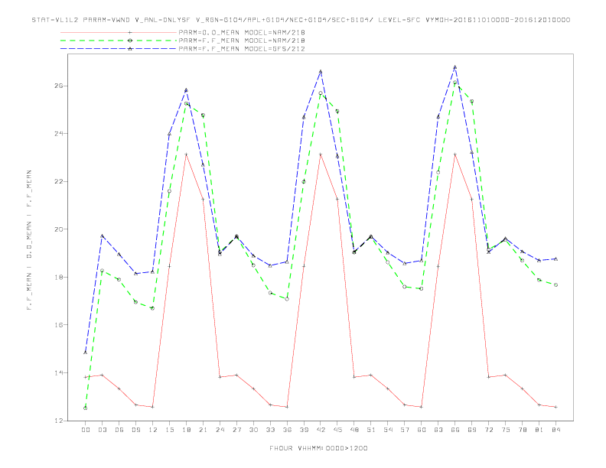Click x-axis forecast hour label 57
606x468 pixels.
point(405,430)
